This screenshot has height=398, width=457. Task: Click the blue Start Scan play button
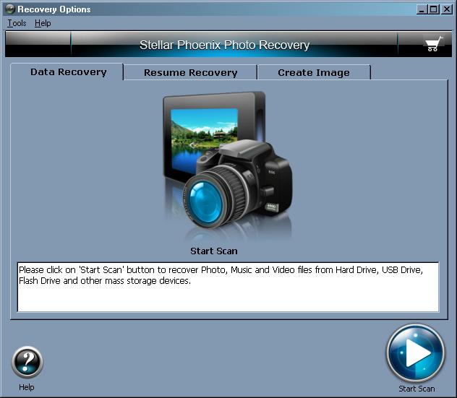(415, 353)
